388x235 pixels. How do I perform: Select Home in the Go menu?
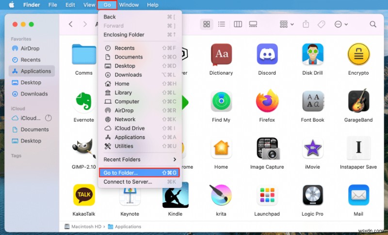[140, 84]
